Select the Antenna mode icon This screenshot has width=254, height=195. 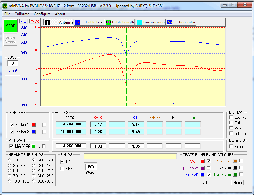coord(47,22)
